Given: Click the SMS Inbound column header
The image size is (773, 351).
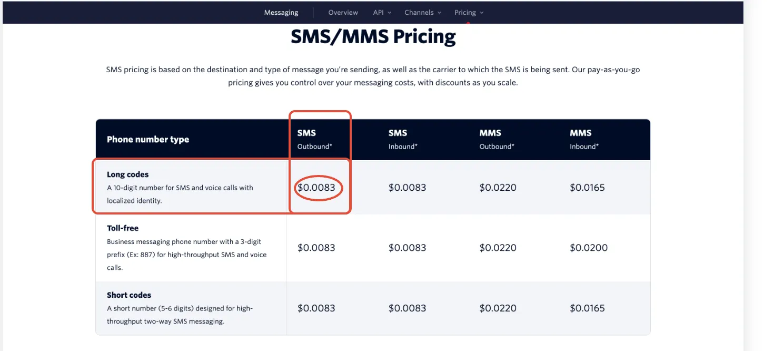Looking at the screenshot, I should 403,139.
